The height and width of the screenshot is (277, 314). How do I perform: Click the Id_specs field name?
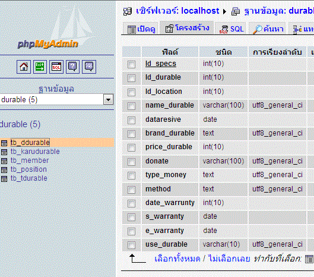(x=161, y=64)
